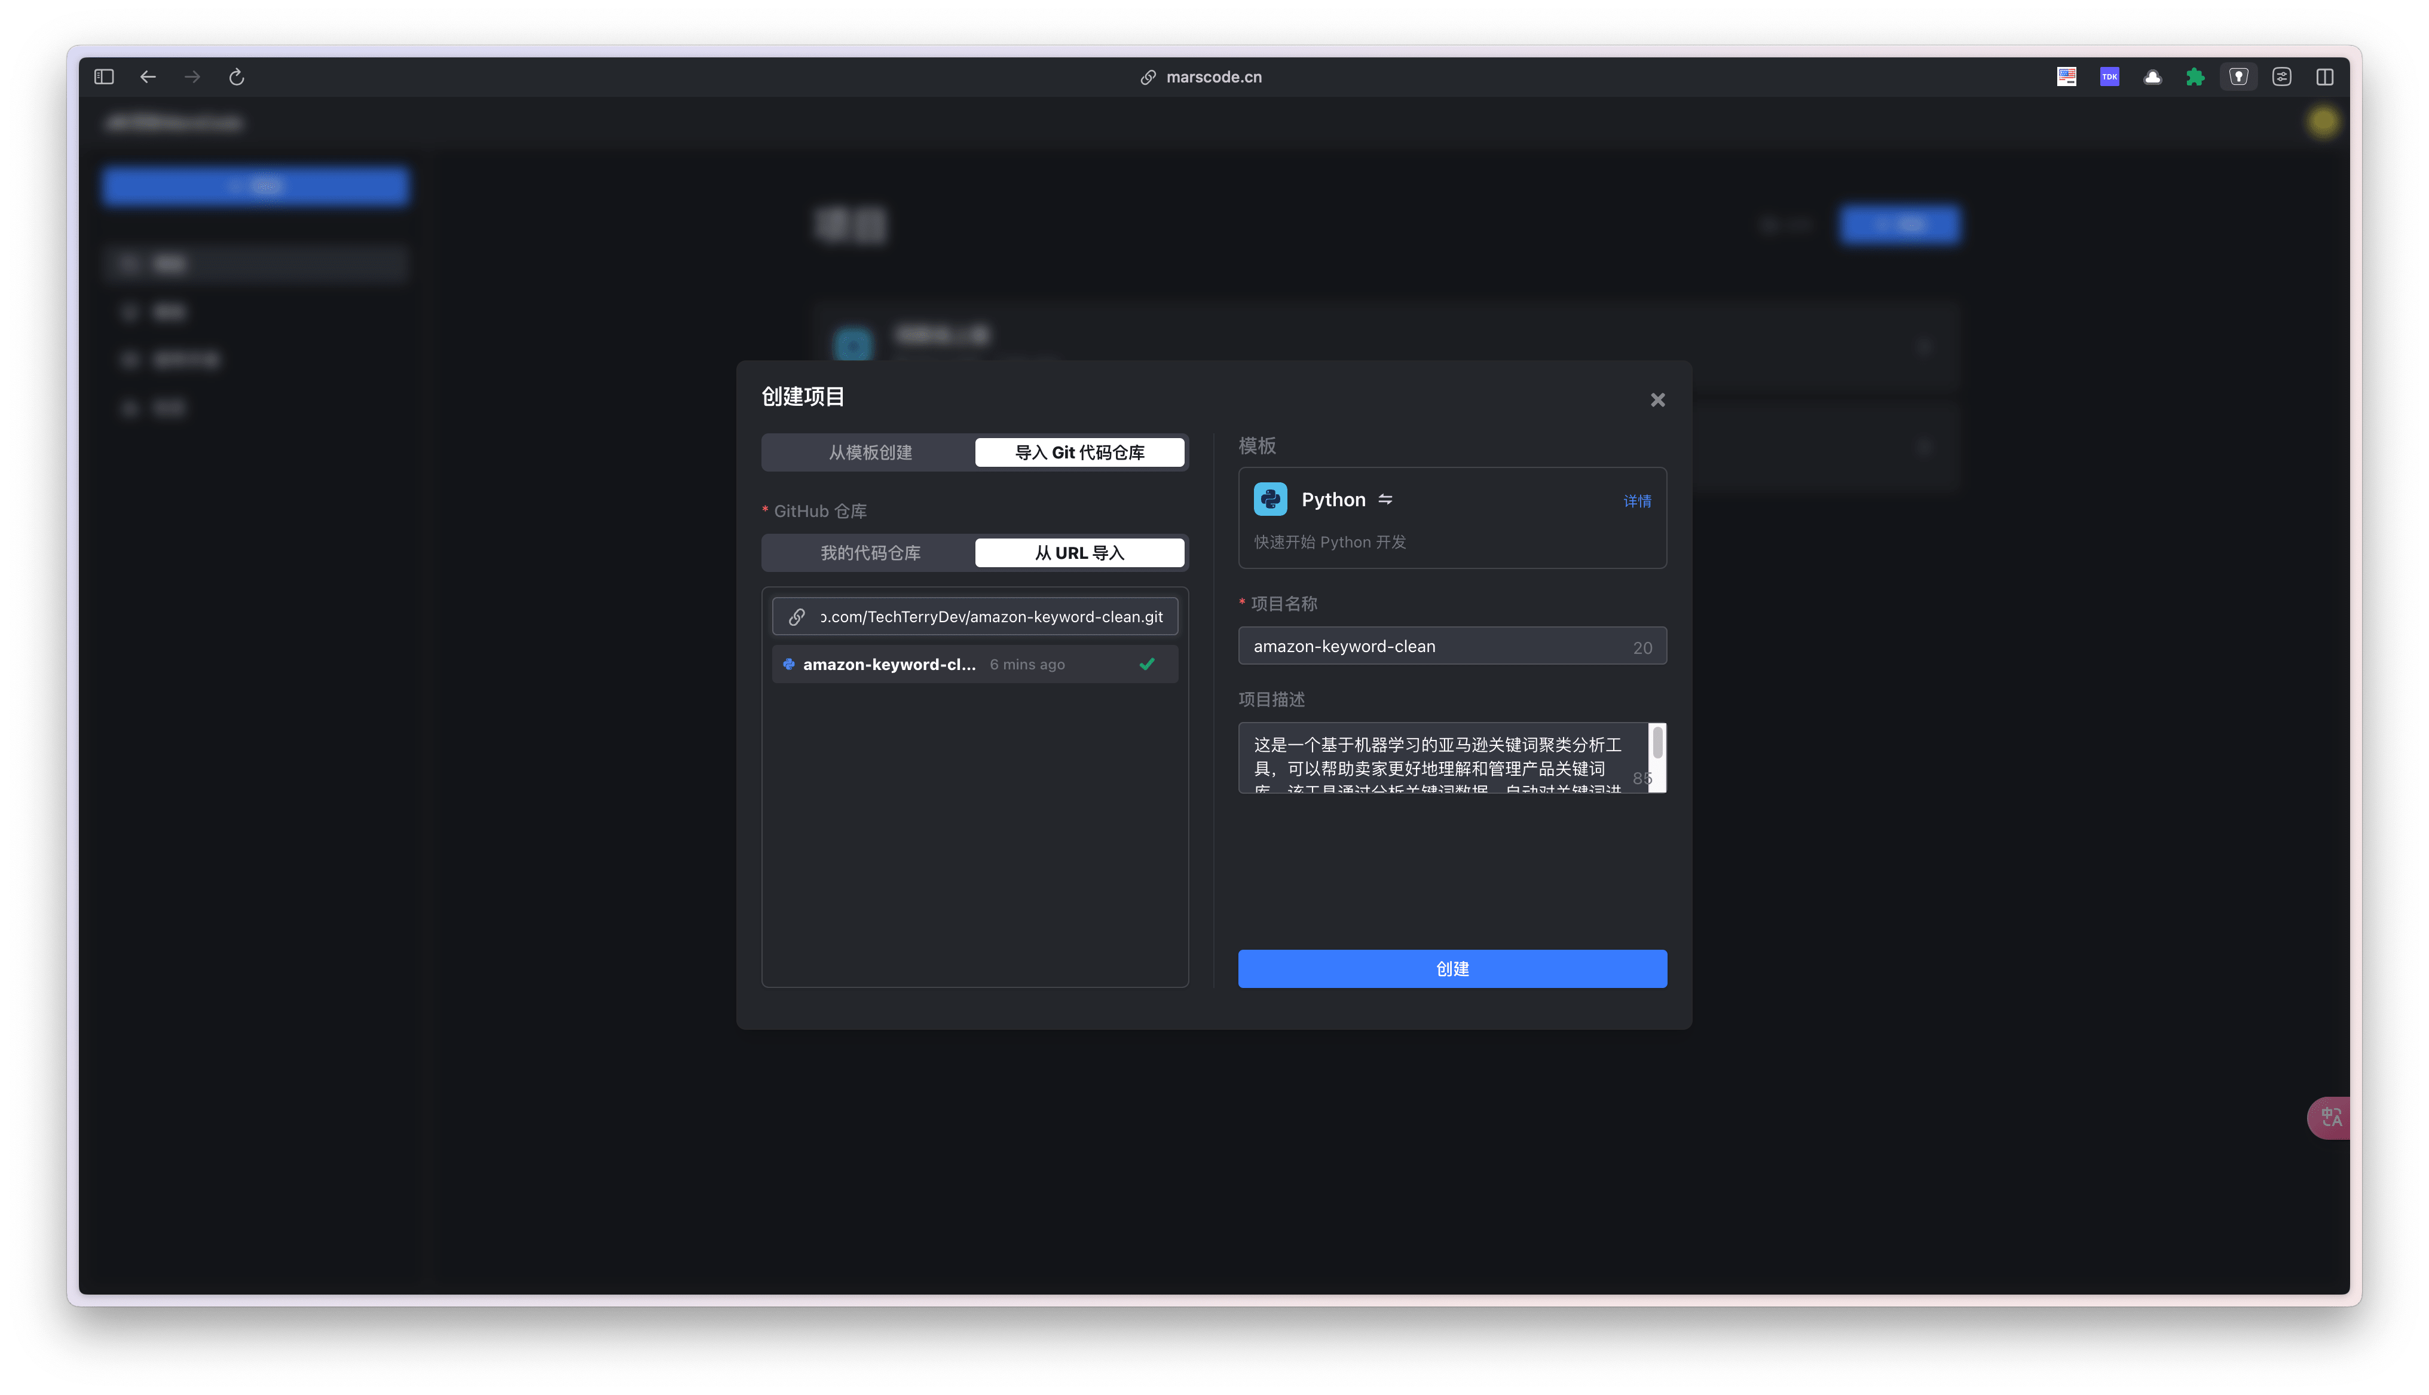Image resolution: width=2429 pixels, height=1395 pixels.
Task: Open the flag extension icon in toolbar
Action: 2066,77
